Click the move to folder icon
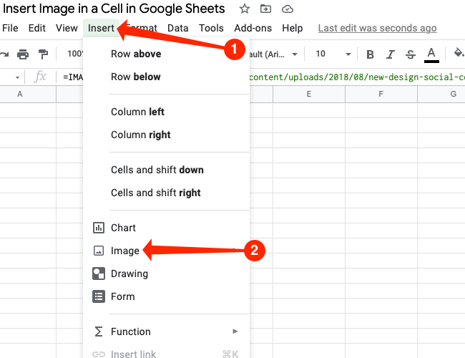This screenshot has width=465, height=358. (266, 9)
